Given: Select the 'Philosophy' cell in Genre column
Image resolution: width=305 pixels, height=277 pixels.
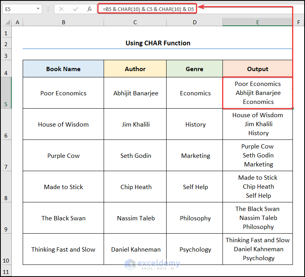Looking at the screenshot, I should [x=194, y=218].
